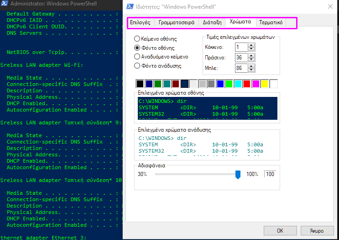Pick the dark red color swatch

176,84
